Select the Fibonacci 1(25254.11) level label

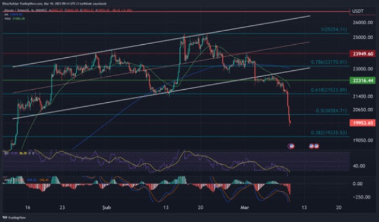click(333, 30)
